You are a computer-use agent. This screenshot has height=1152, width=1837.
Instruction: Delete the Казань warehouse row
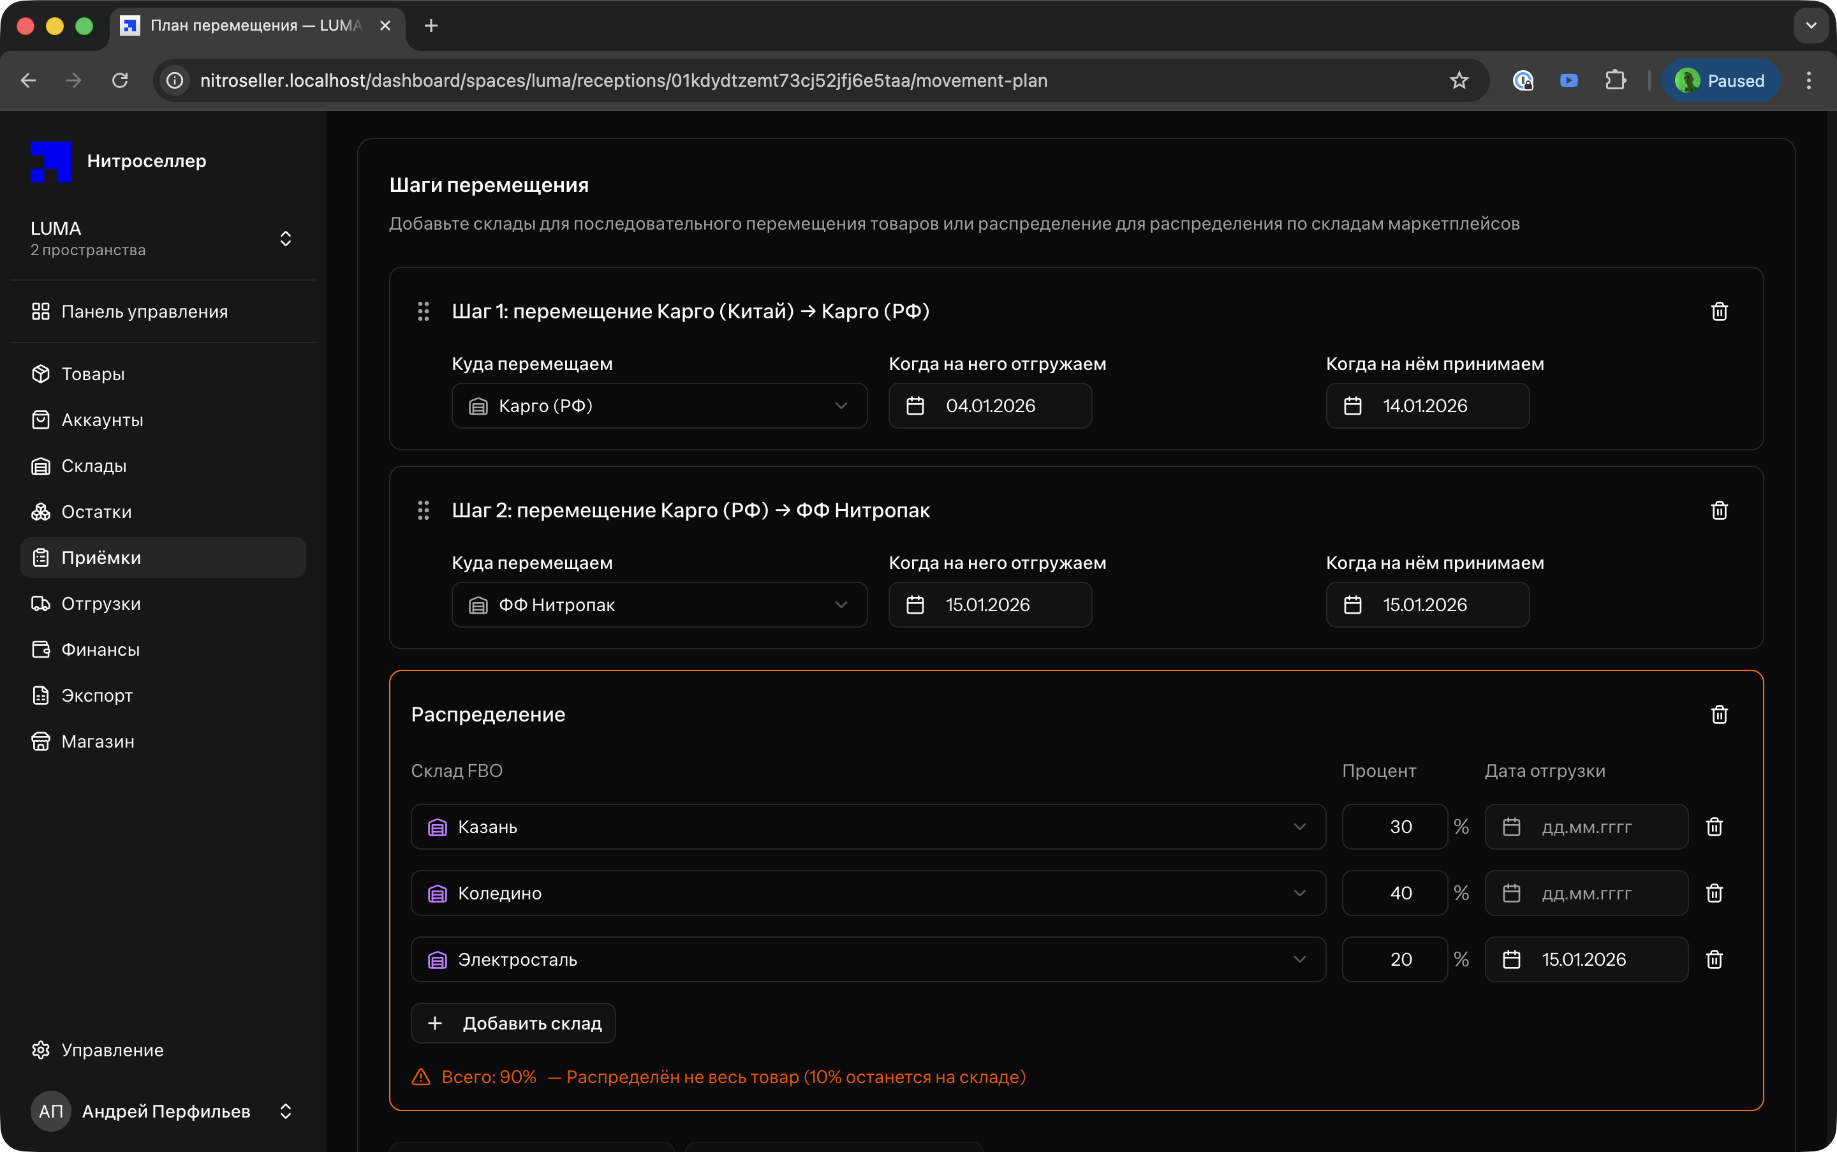point(1715,827)
